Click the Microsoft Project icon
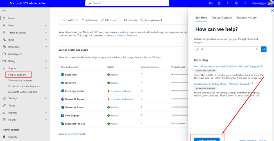274x141 pixels. click(62, 124)
